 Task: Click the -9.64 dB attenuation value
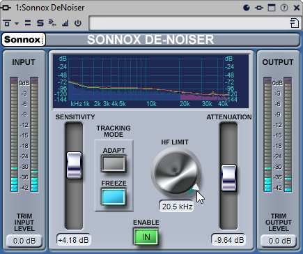(x=228, y=240)
